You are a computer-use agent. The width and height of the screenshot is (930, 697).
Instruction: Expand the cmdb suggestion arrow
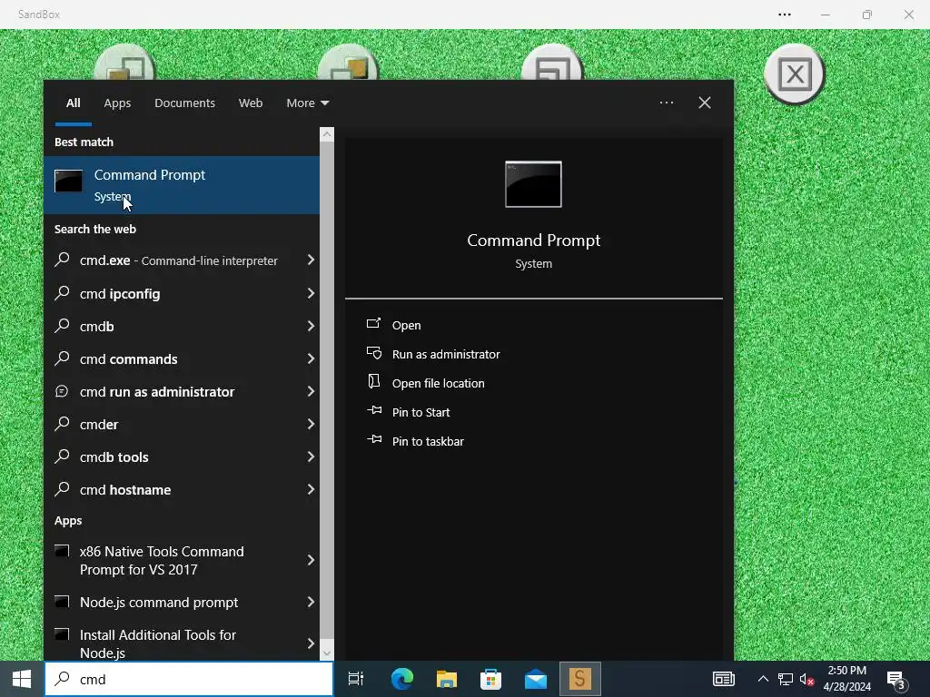pyautogui.click(x=311, y=326)
